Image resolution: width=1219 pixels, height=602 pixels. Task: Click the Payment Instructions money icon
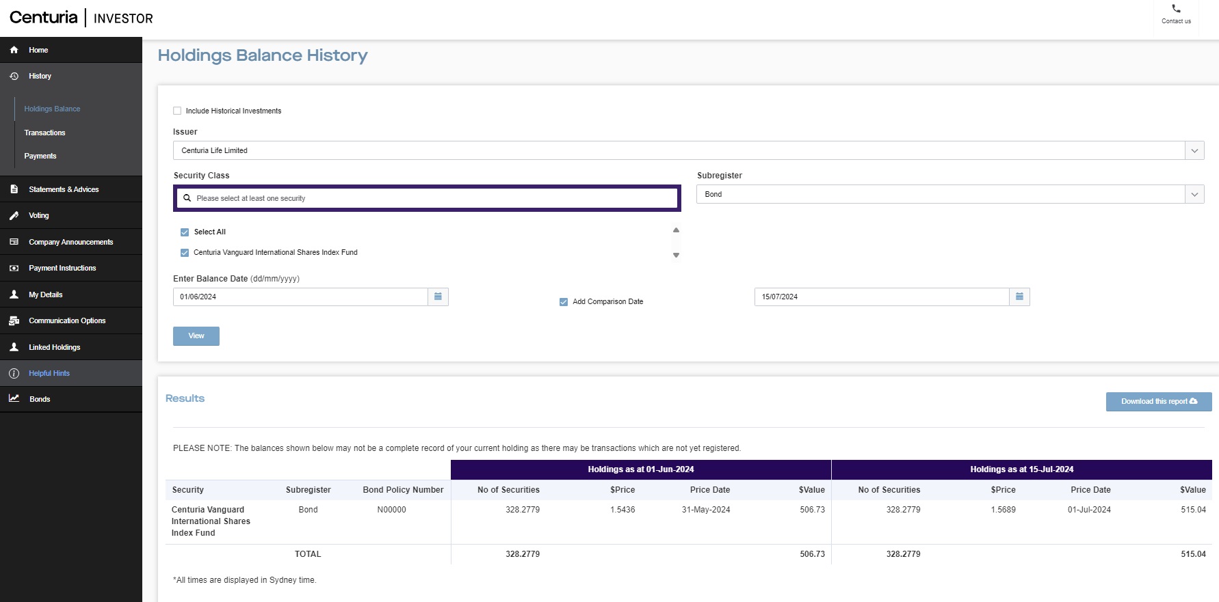click(14, 268)
